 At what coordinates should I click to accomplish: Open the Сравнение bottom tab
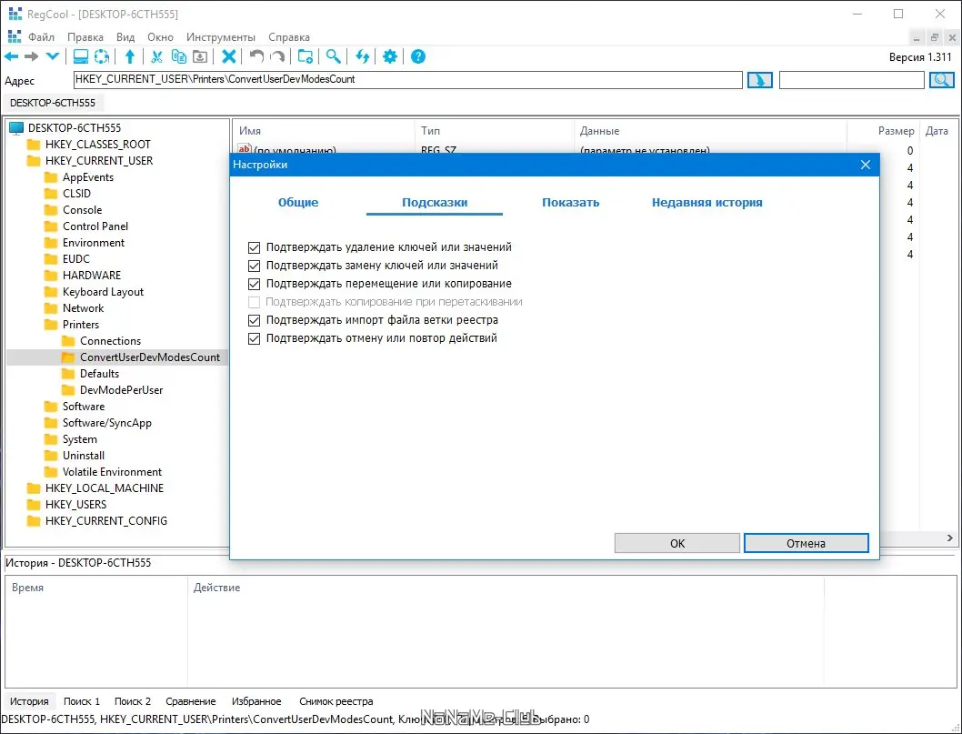[191, 701]
